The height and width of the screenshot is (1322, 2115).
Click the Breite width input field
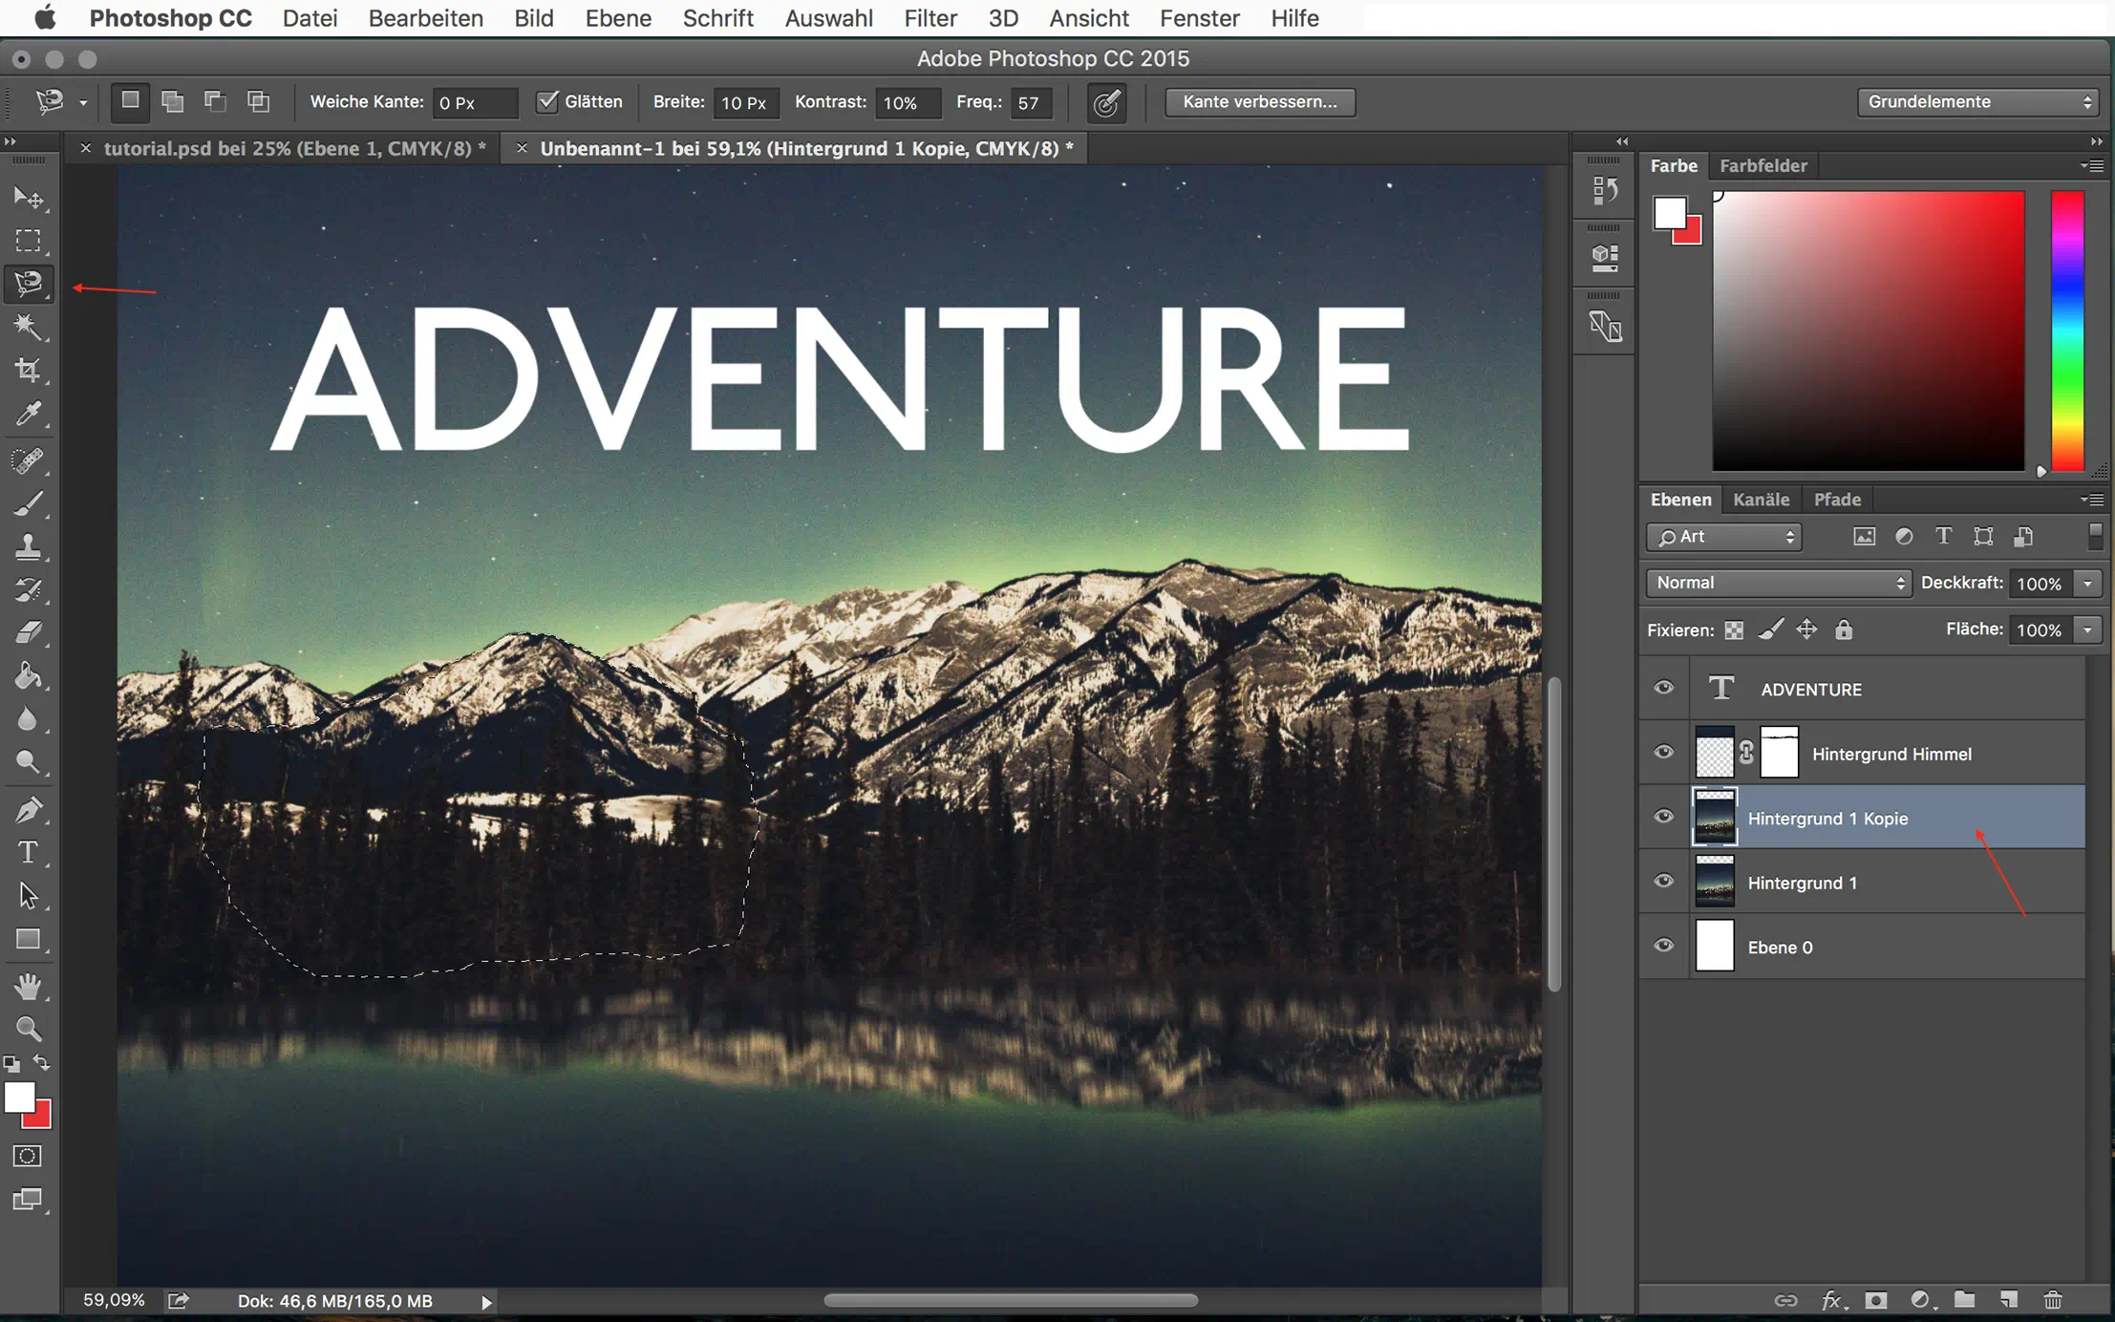(744, 102)
